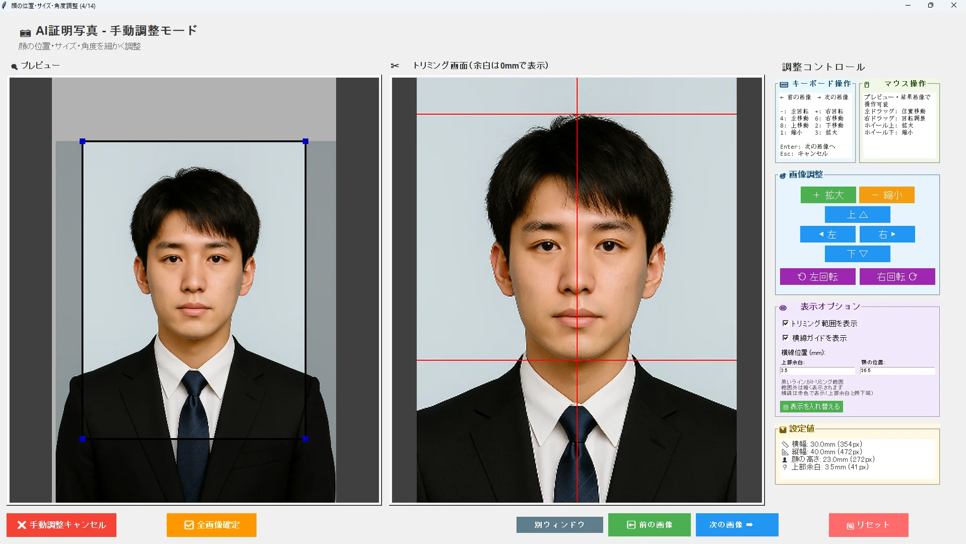Click the person icon next to 顔の高さ value
The width and height of the screenshot is (966, 544).
click(785, 459)
